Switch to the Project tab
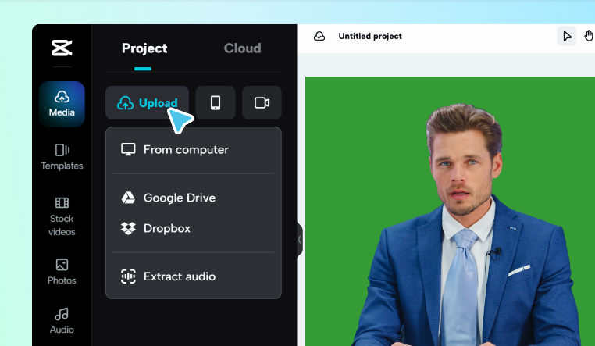 [144, 48]
